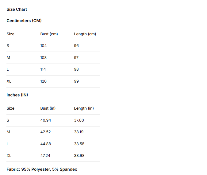
Task: Select the "Centimeters (CM)" section heading
Action: pos(24,21)
